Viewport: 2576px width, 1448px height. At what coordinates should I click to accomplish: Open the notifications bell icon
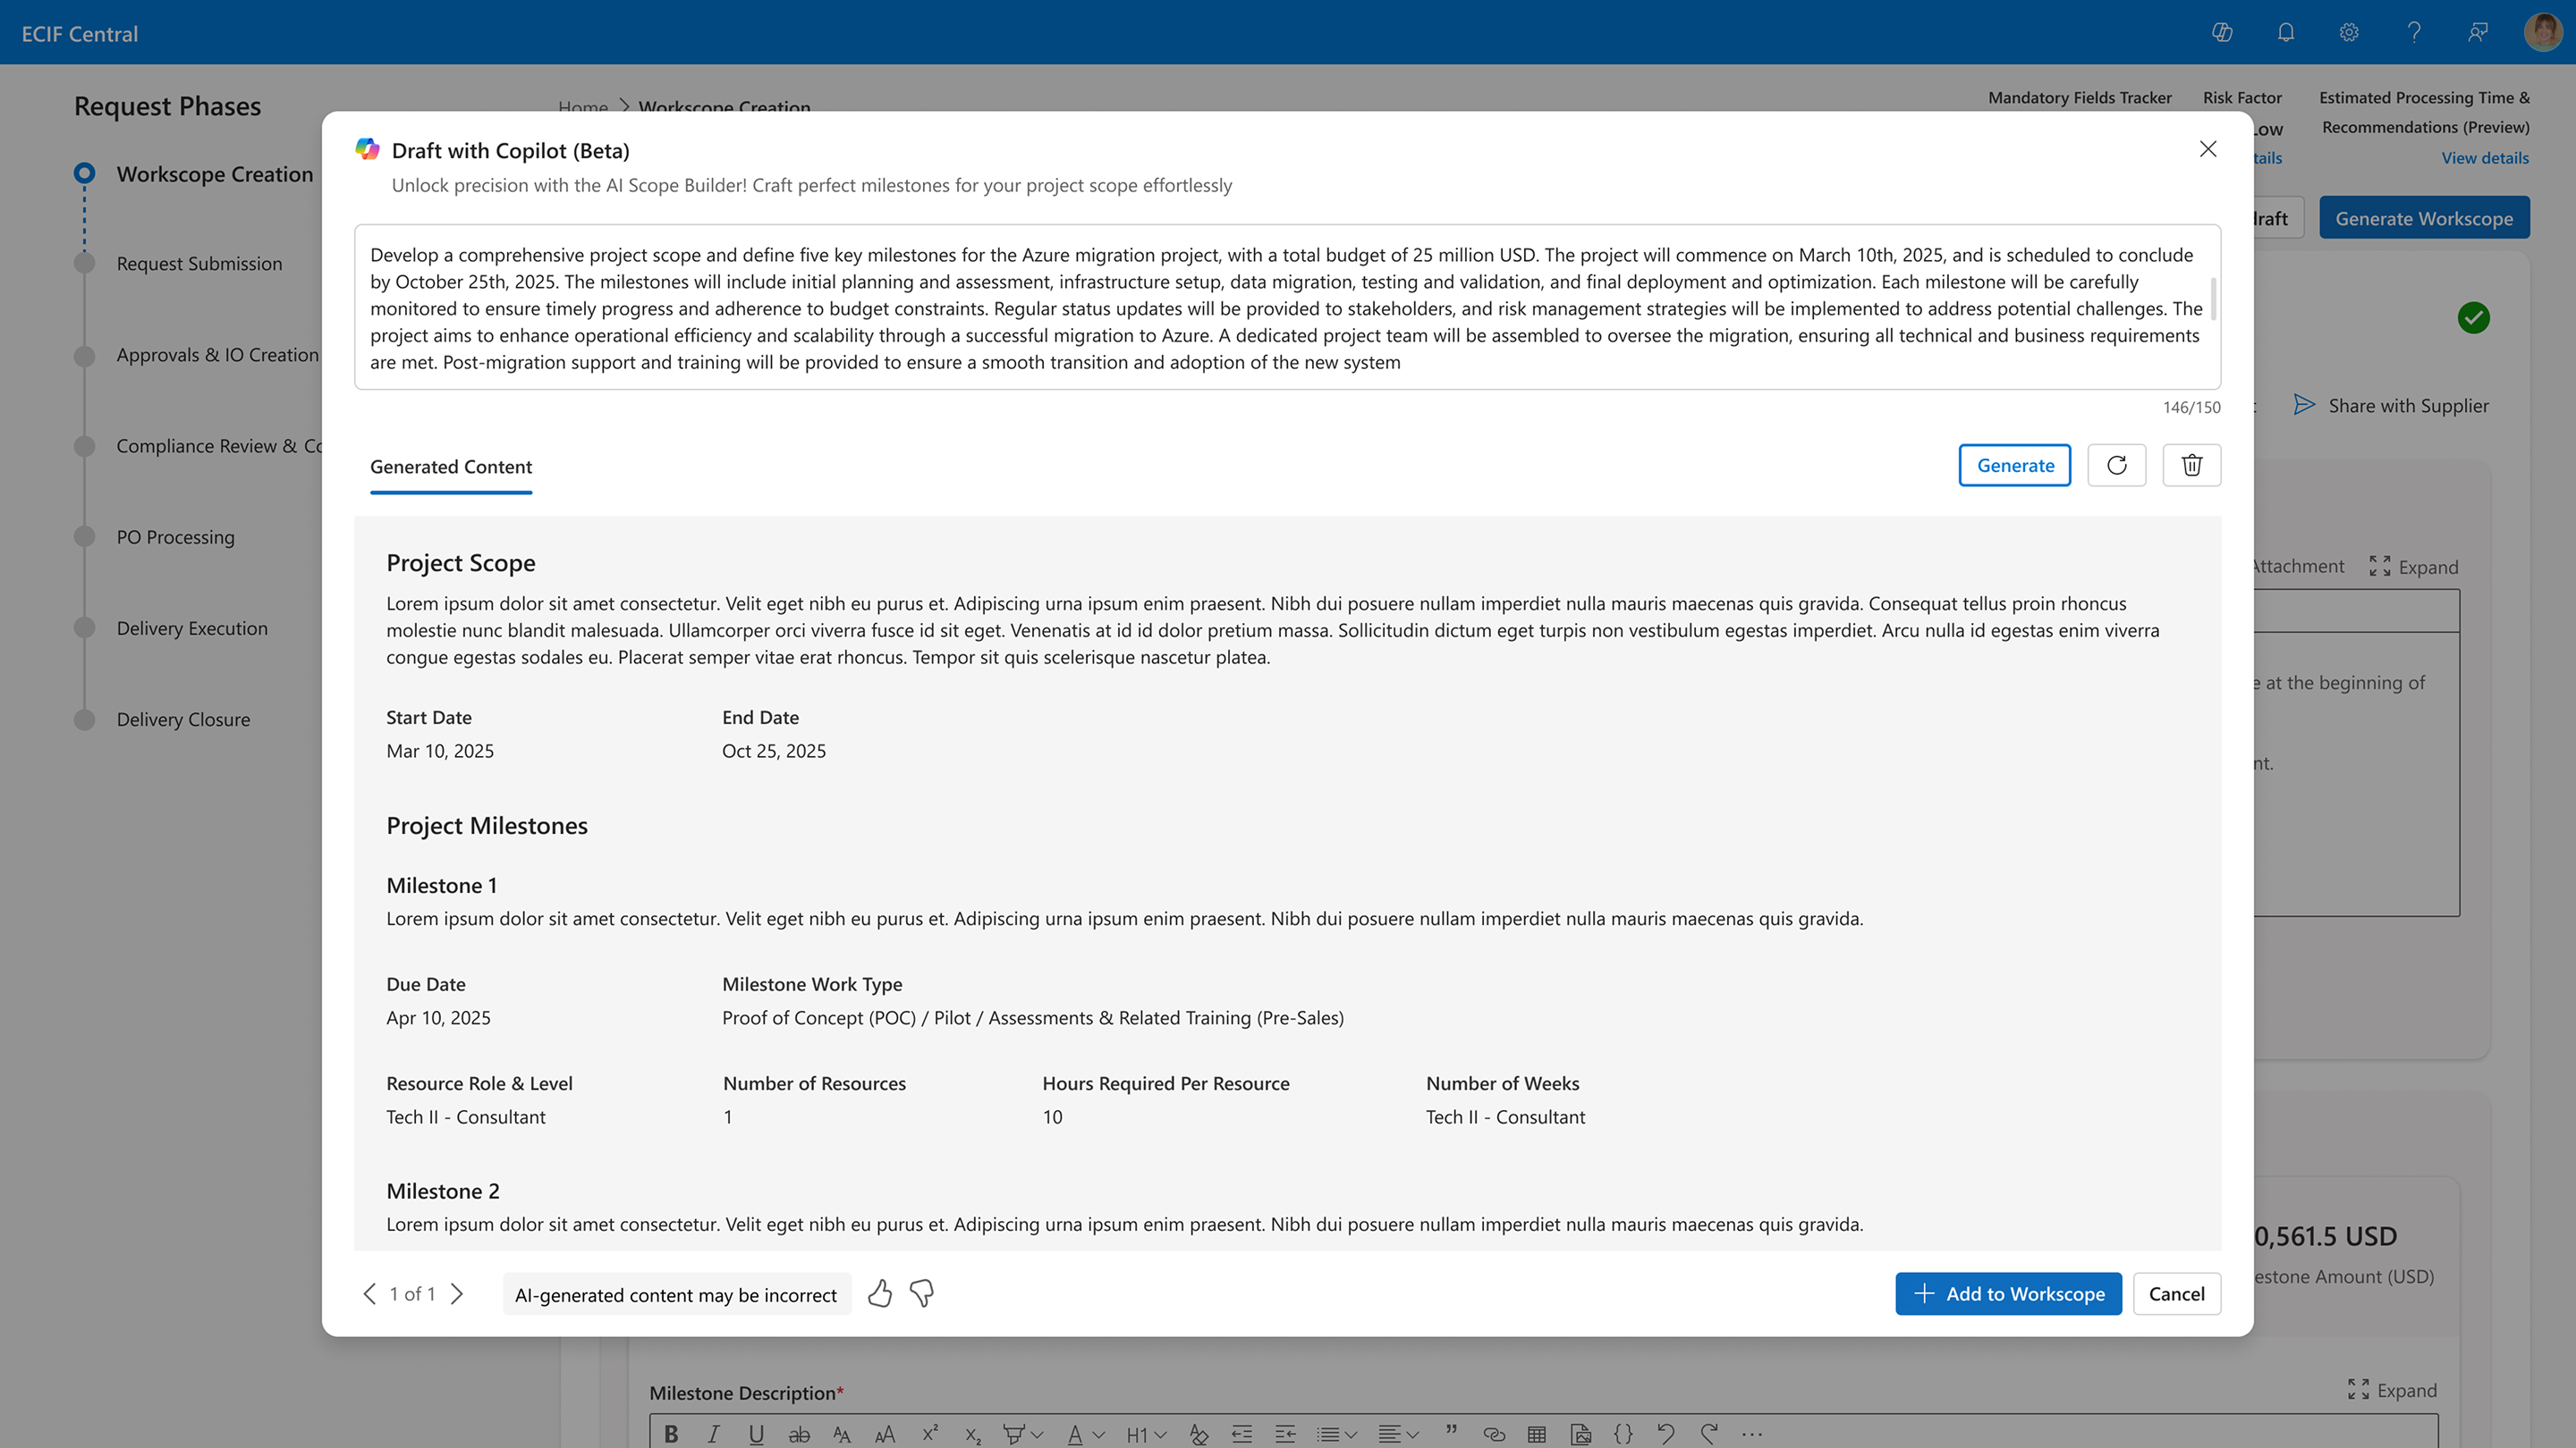[x=2286, y=33]
